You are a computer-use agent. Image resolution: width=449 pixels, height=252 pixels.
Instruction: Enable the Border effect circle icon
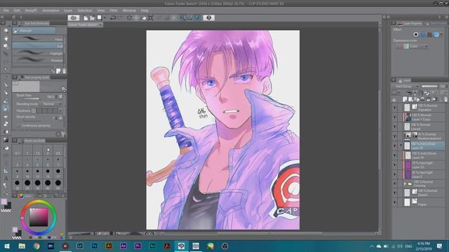[416, 34]
